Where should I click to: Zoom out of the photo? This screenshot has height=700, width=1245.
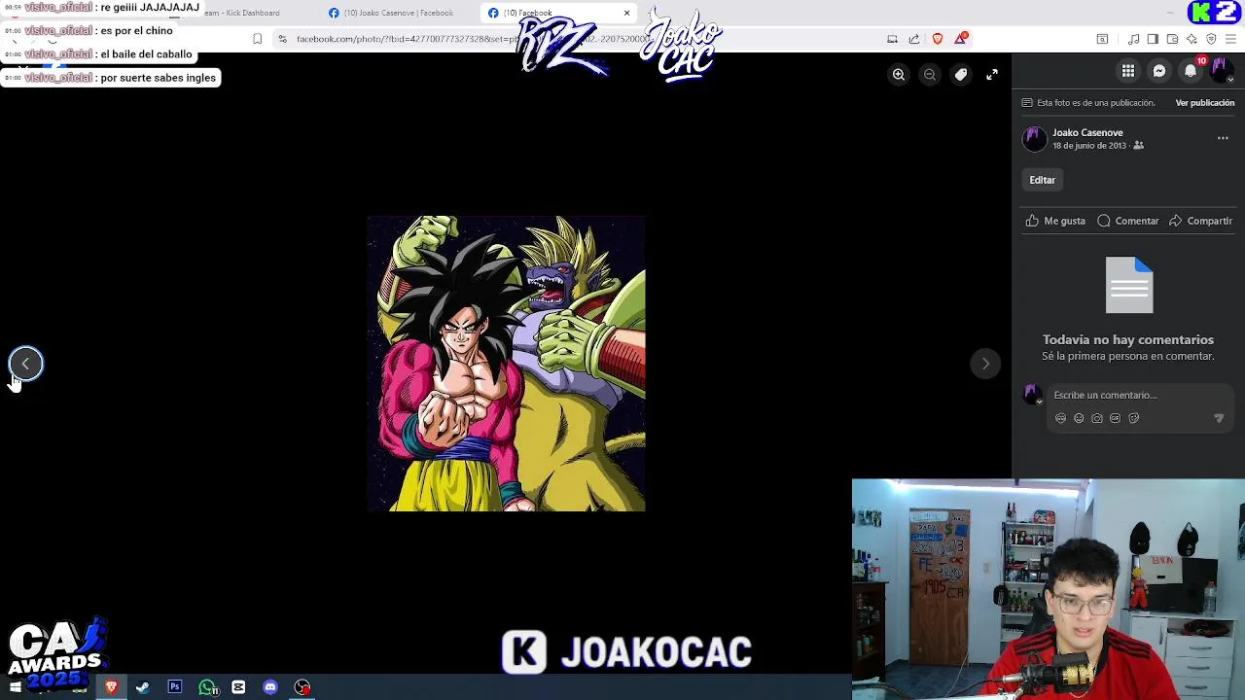pyautogui.click(x=930, y=75)
